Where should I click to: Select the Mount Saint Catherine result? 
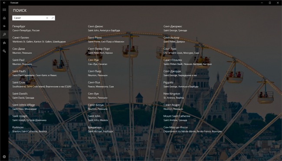coord(177,118)
